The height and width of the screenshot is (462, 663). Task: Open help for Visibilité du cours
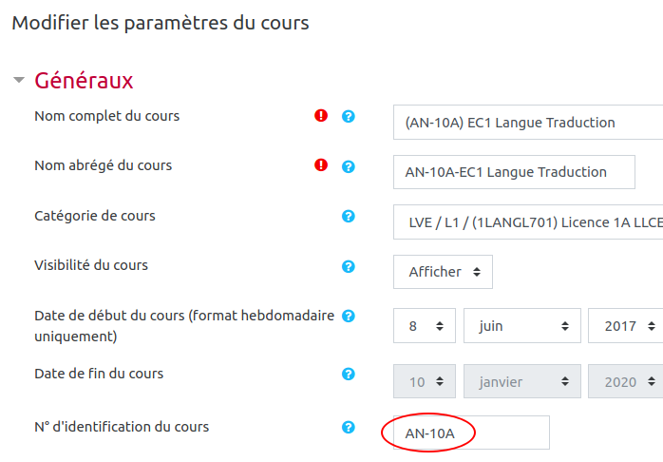[349, 266]
